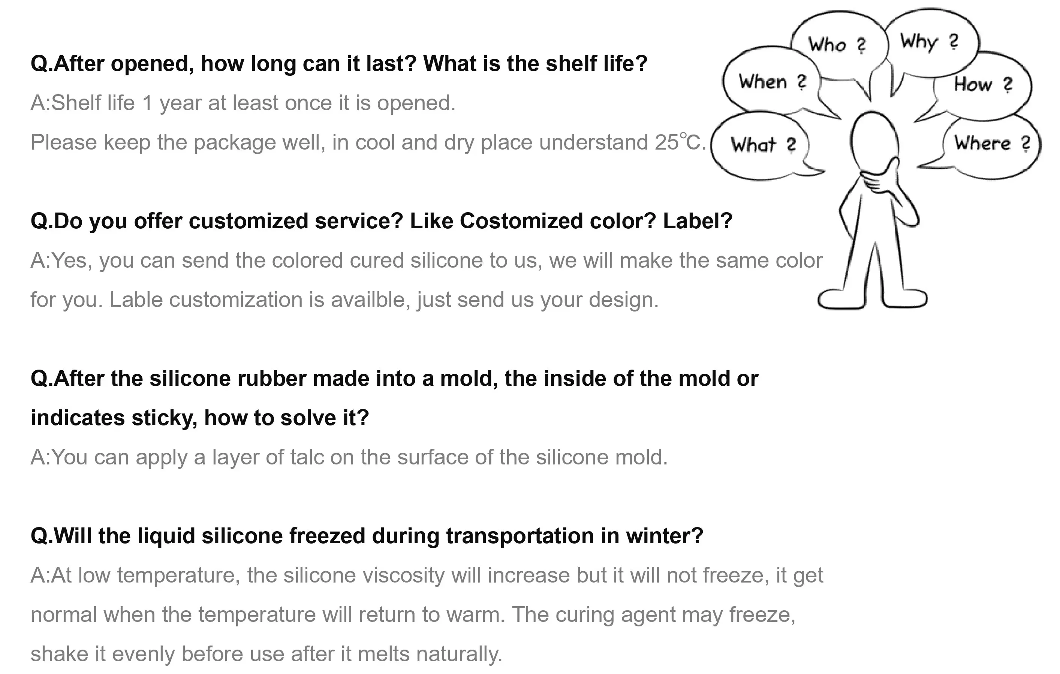This screenshot has height=674, width=1060.
Task: Click the 'Why ?' speech bubble
Action: click(x=929, y=42)
